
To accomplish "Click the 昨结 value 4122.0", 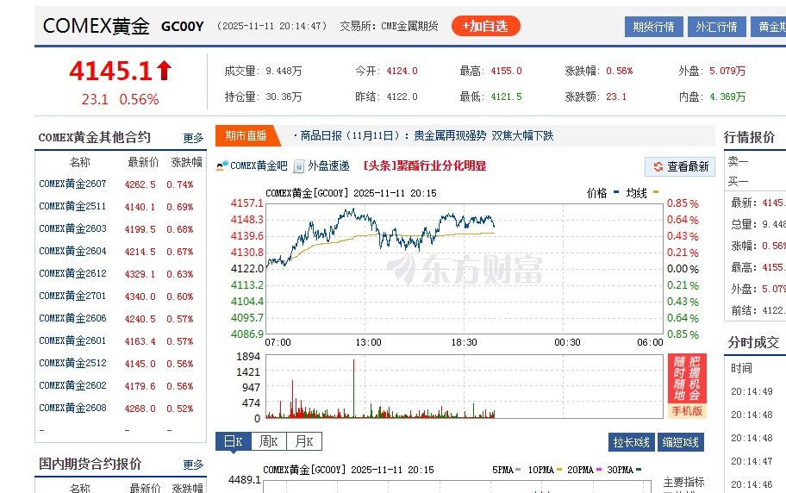I will [402, 97].
